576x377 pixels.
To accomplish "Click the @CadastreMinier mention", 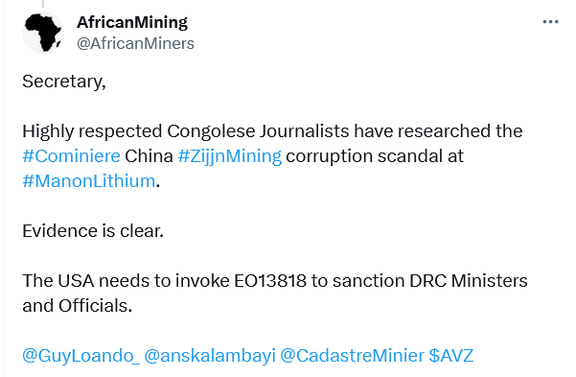I will pyautogui.click(x=353, y=356).
